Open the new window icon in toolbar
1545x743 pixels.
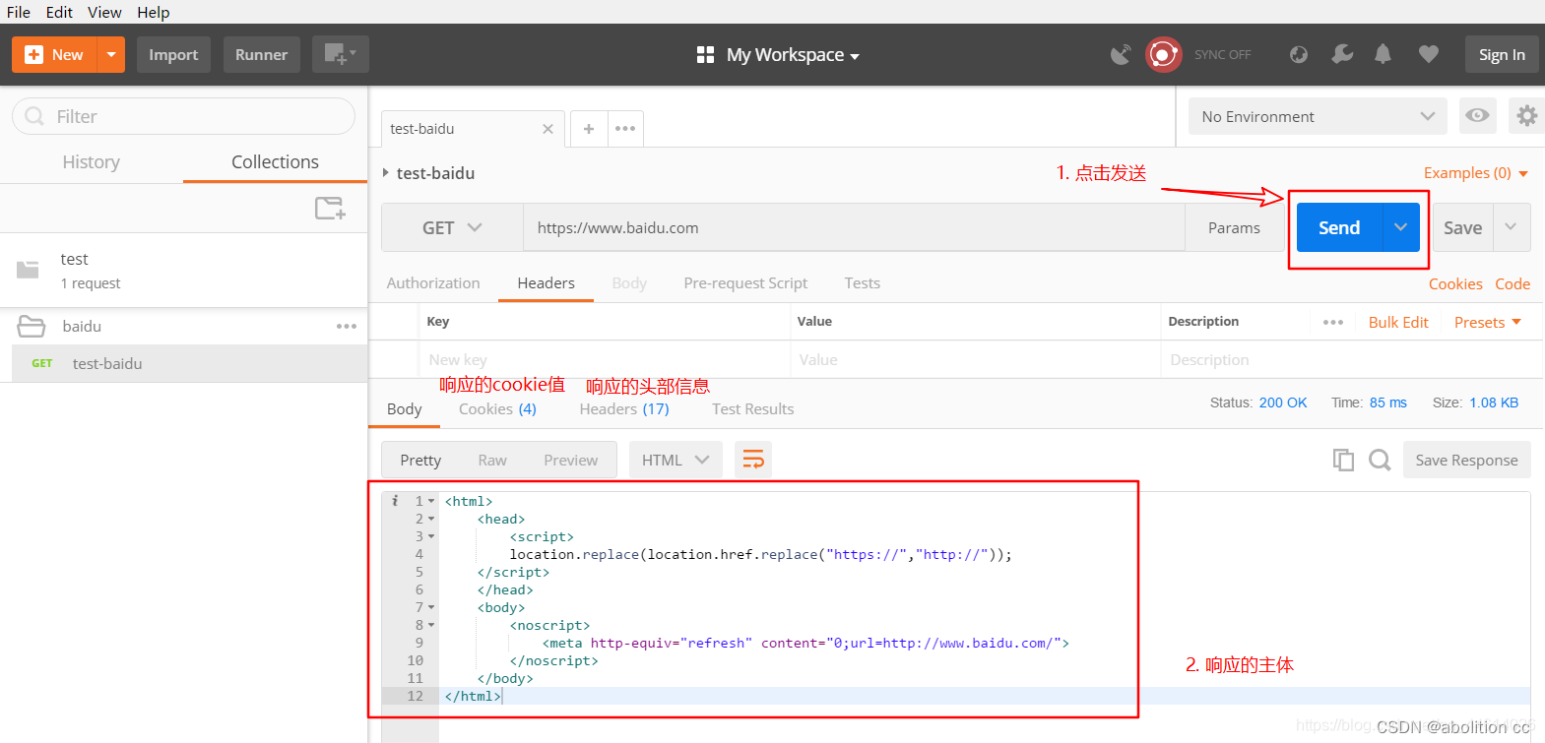(x=340, y=54)
